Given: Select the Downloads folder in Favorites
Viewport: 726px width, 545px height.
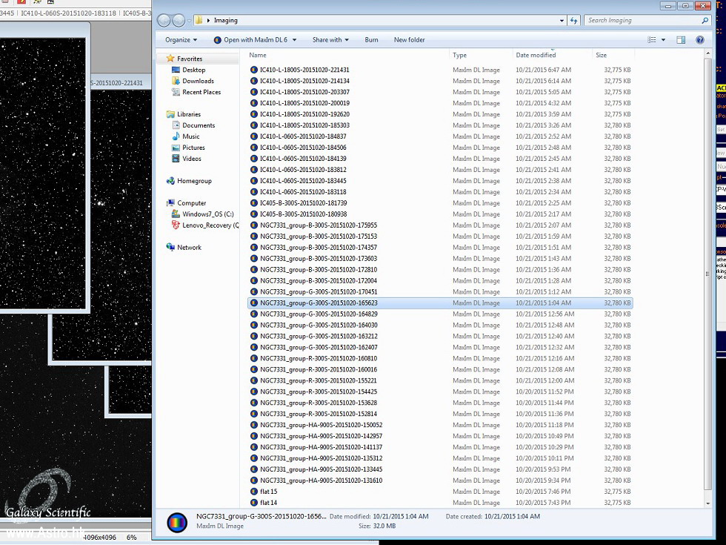Looking at the screenshot, I should (x=198, y=81).
